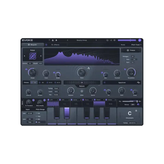Image resolution: width=164 pixels, height=164 pixels.
Task: Select the LFO 2 modulator tab
Action: coord(65,100)
